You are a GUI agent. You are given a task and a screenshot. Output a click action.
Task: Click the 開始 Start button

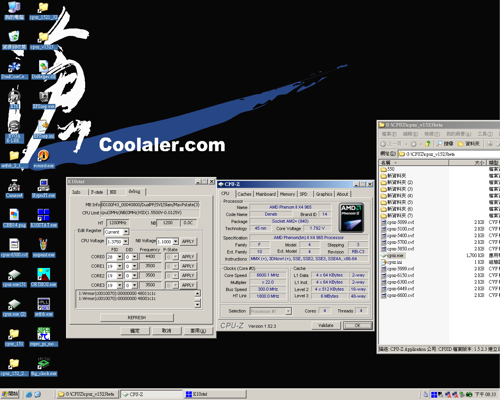(x=10, y=394)
